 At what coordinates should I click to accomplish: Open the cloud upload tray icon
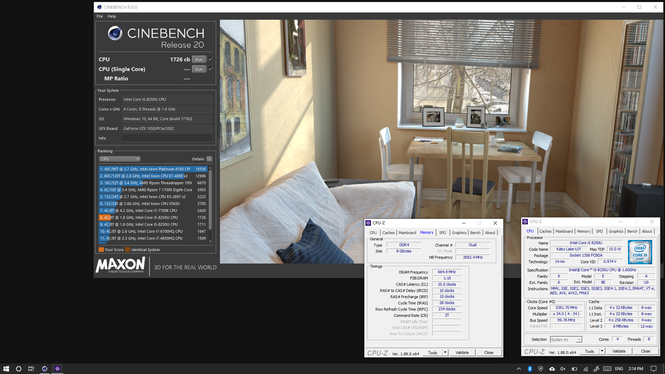pyautogui.click(x=552, y=369)
